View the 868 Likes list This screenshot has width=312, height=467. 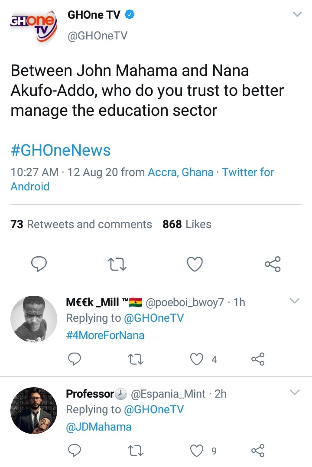(x=187, y=224)
